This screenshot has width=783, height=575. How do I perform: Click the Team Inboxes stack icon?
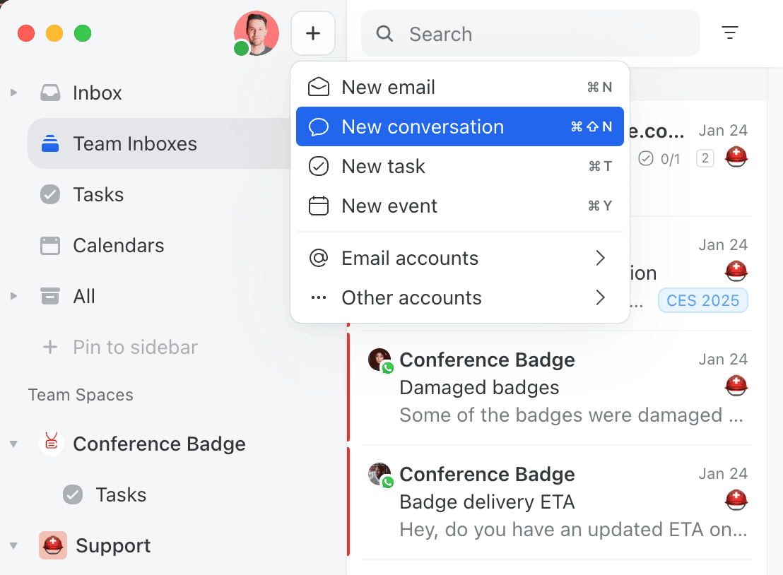tap(50, 144)
